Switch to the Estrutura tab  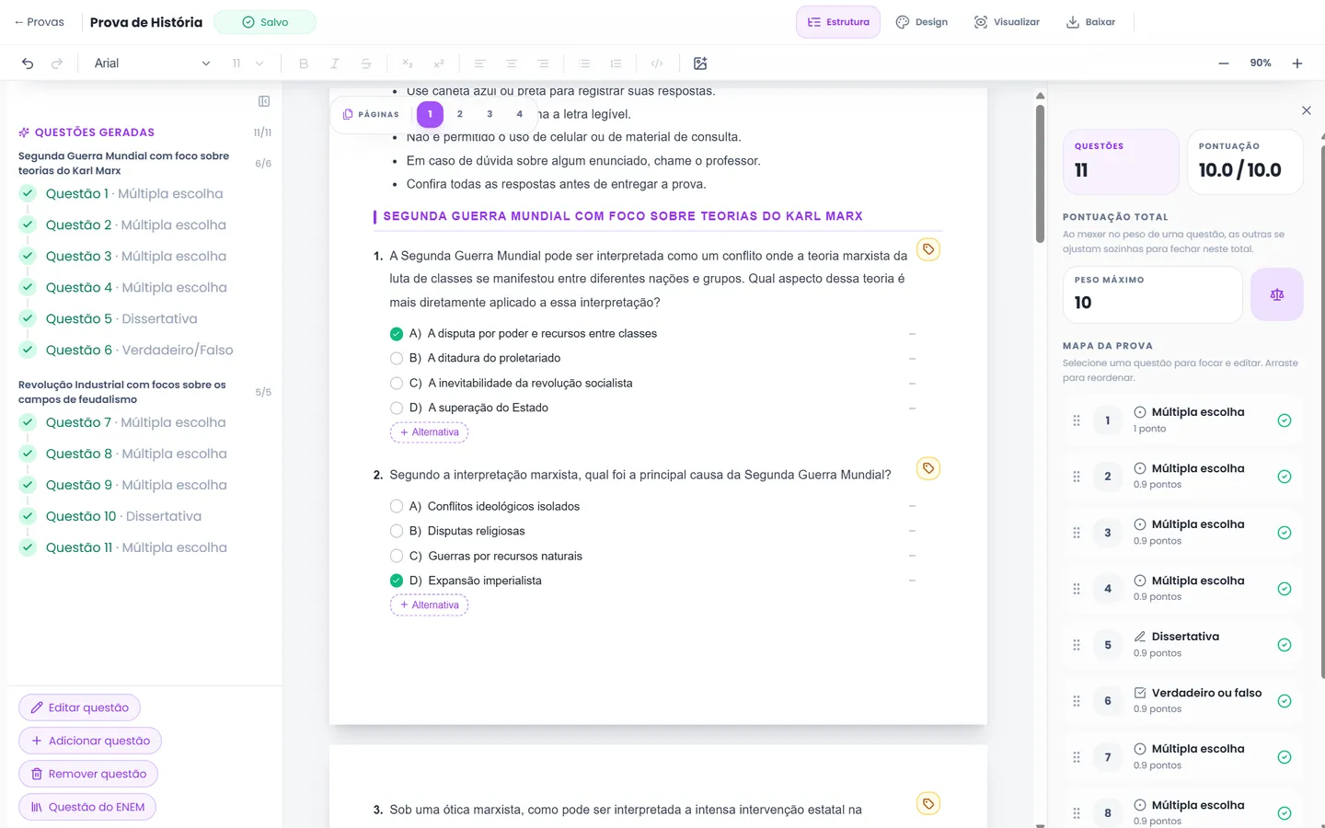(838, 22)
